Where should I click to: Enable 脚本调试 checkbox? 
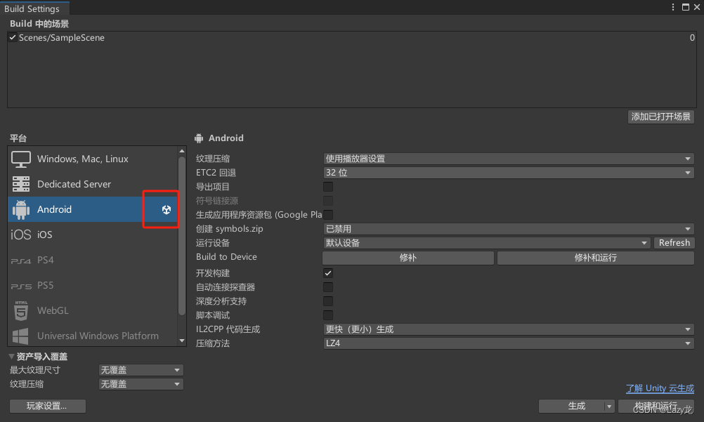tap(328, 315)
